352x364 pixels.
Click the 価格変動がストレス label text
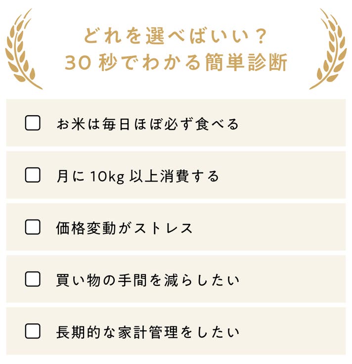124,228
